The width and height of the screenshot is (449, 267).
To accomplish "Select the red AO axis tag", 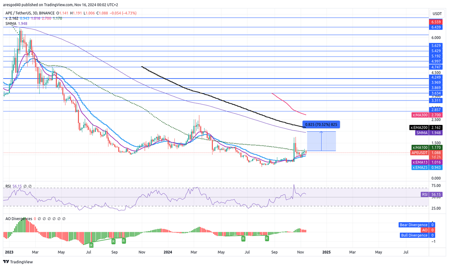I will [425, 230].
